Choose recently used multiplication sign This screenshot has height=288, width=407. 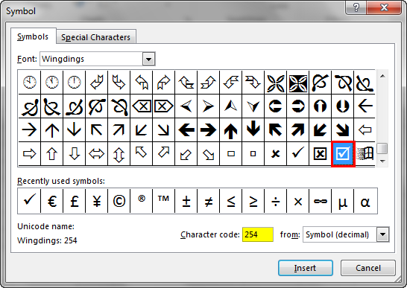297,201
